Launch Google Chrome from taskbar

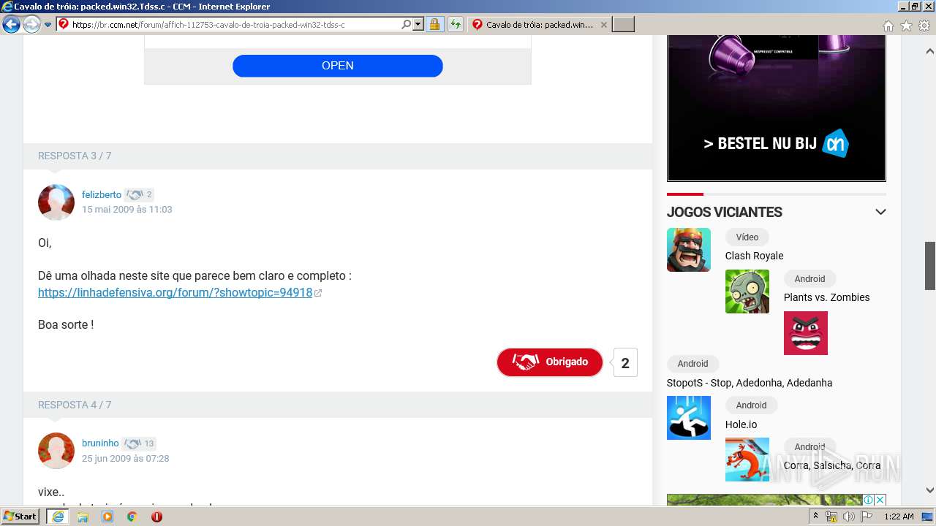coord(132,517)
